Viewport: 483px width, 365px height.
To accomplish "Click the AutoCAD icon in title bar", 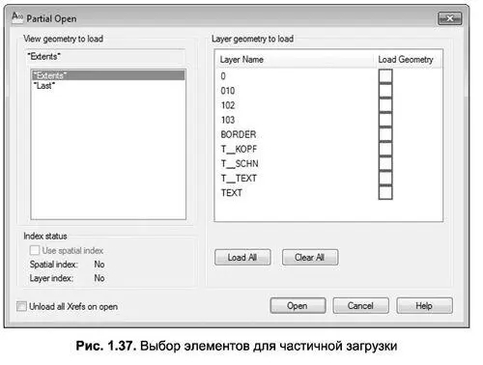I will coord(17,17).
